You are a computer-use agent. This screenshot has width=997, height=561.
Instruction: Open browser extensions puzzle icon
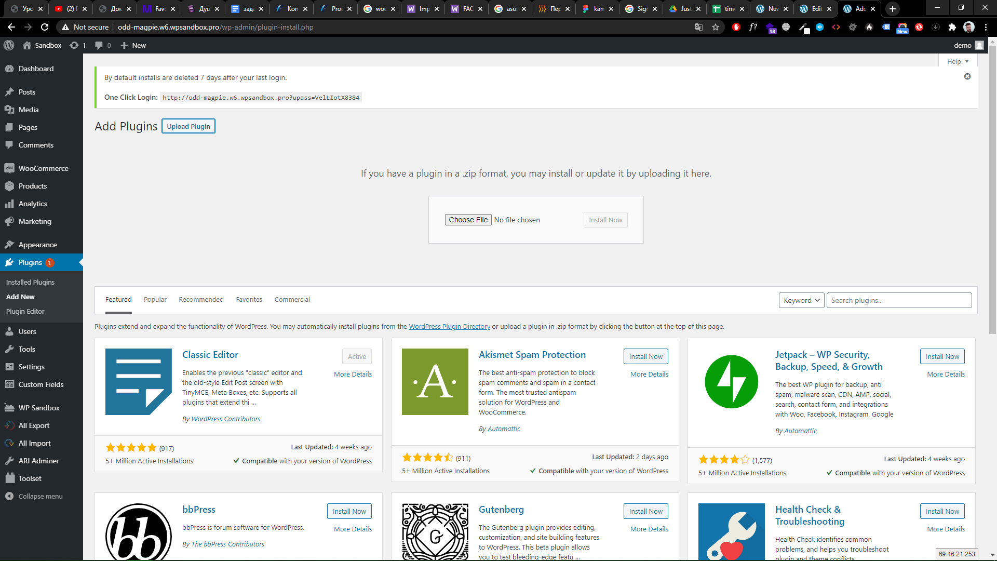952,27
